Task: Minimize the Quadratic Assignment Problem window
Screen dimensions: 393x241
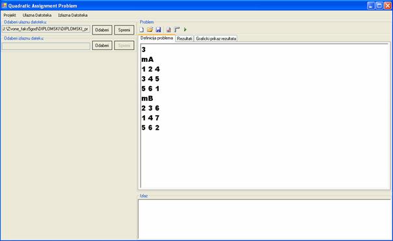Action: click(371, 5)
